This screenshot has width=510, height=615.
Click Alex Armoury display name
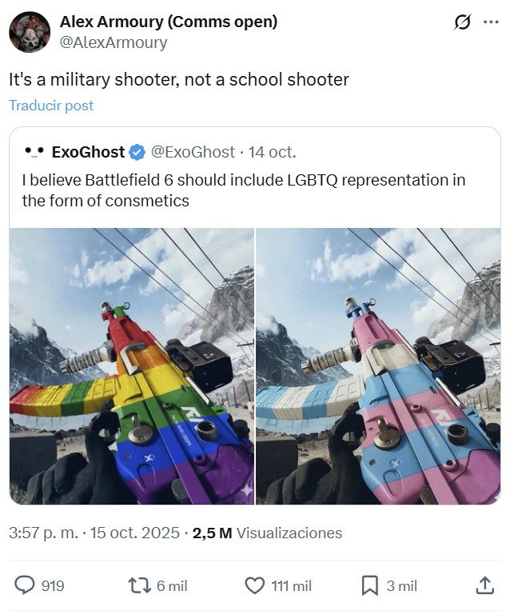point(169,22)
